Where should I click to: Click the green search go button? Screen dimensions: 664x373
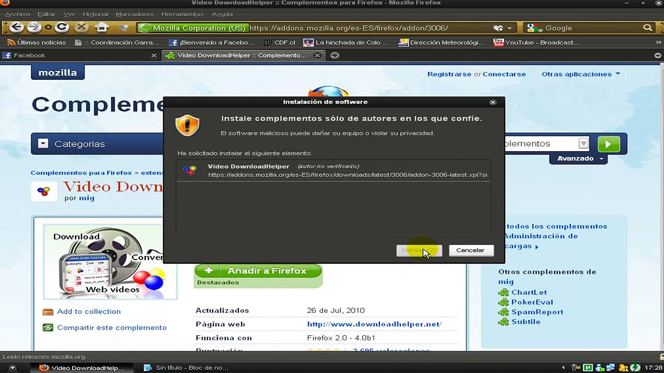click(x=609, y=144)
